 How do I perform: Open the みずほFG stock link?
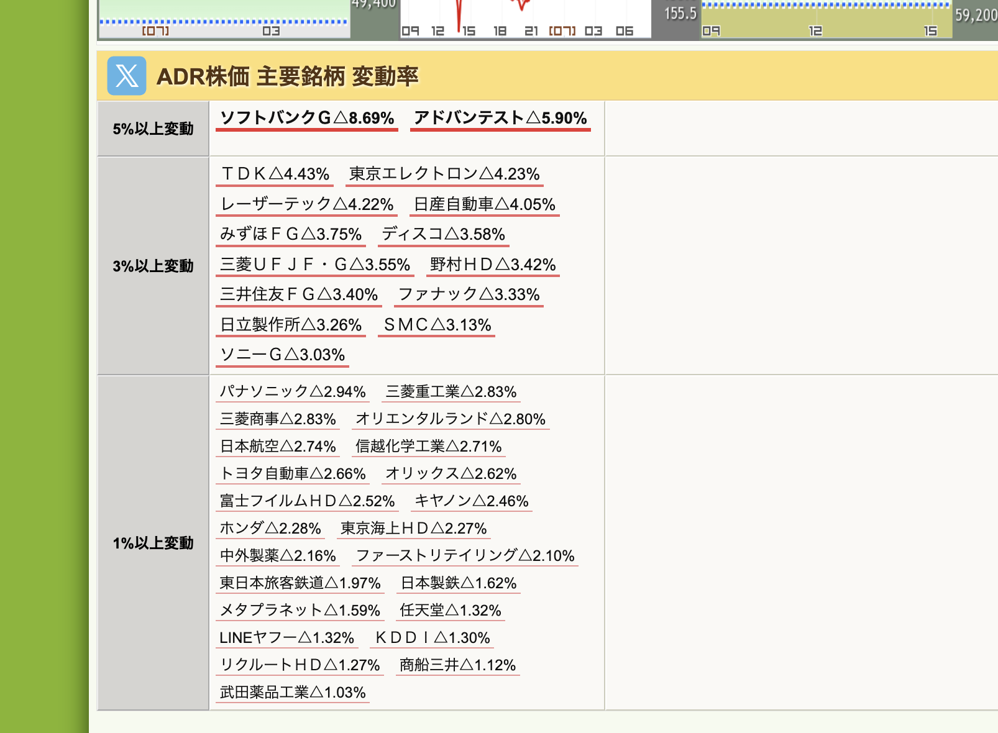[x=291, y=234]
